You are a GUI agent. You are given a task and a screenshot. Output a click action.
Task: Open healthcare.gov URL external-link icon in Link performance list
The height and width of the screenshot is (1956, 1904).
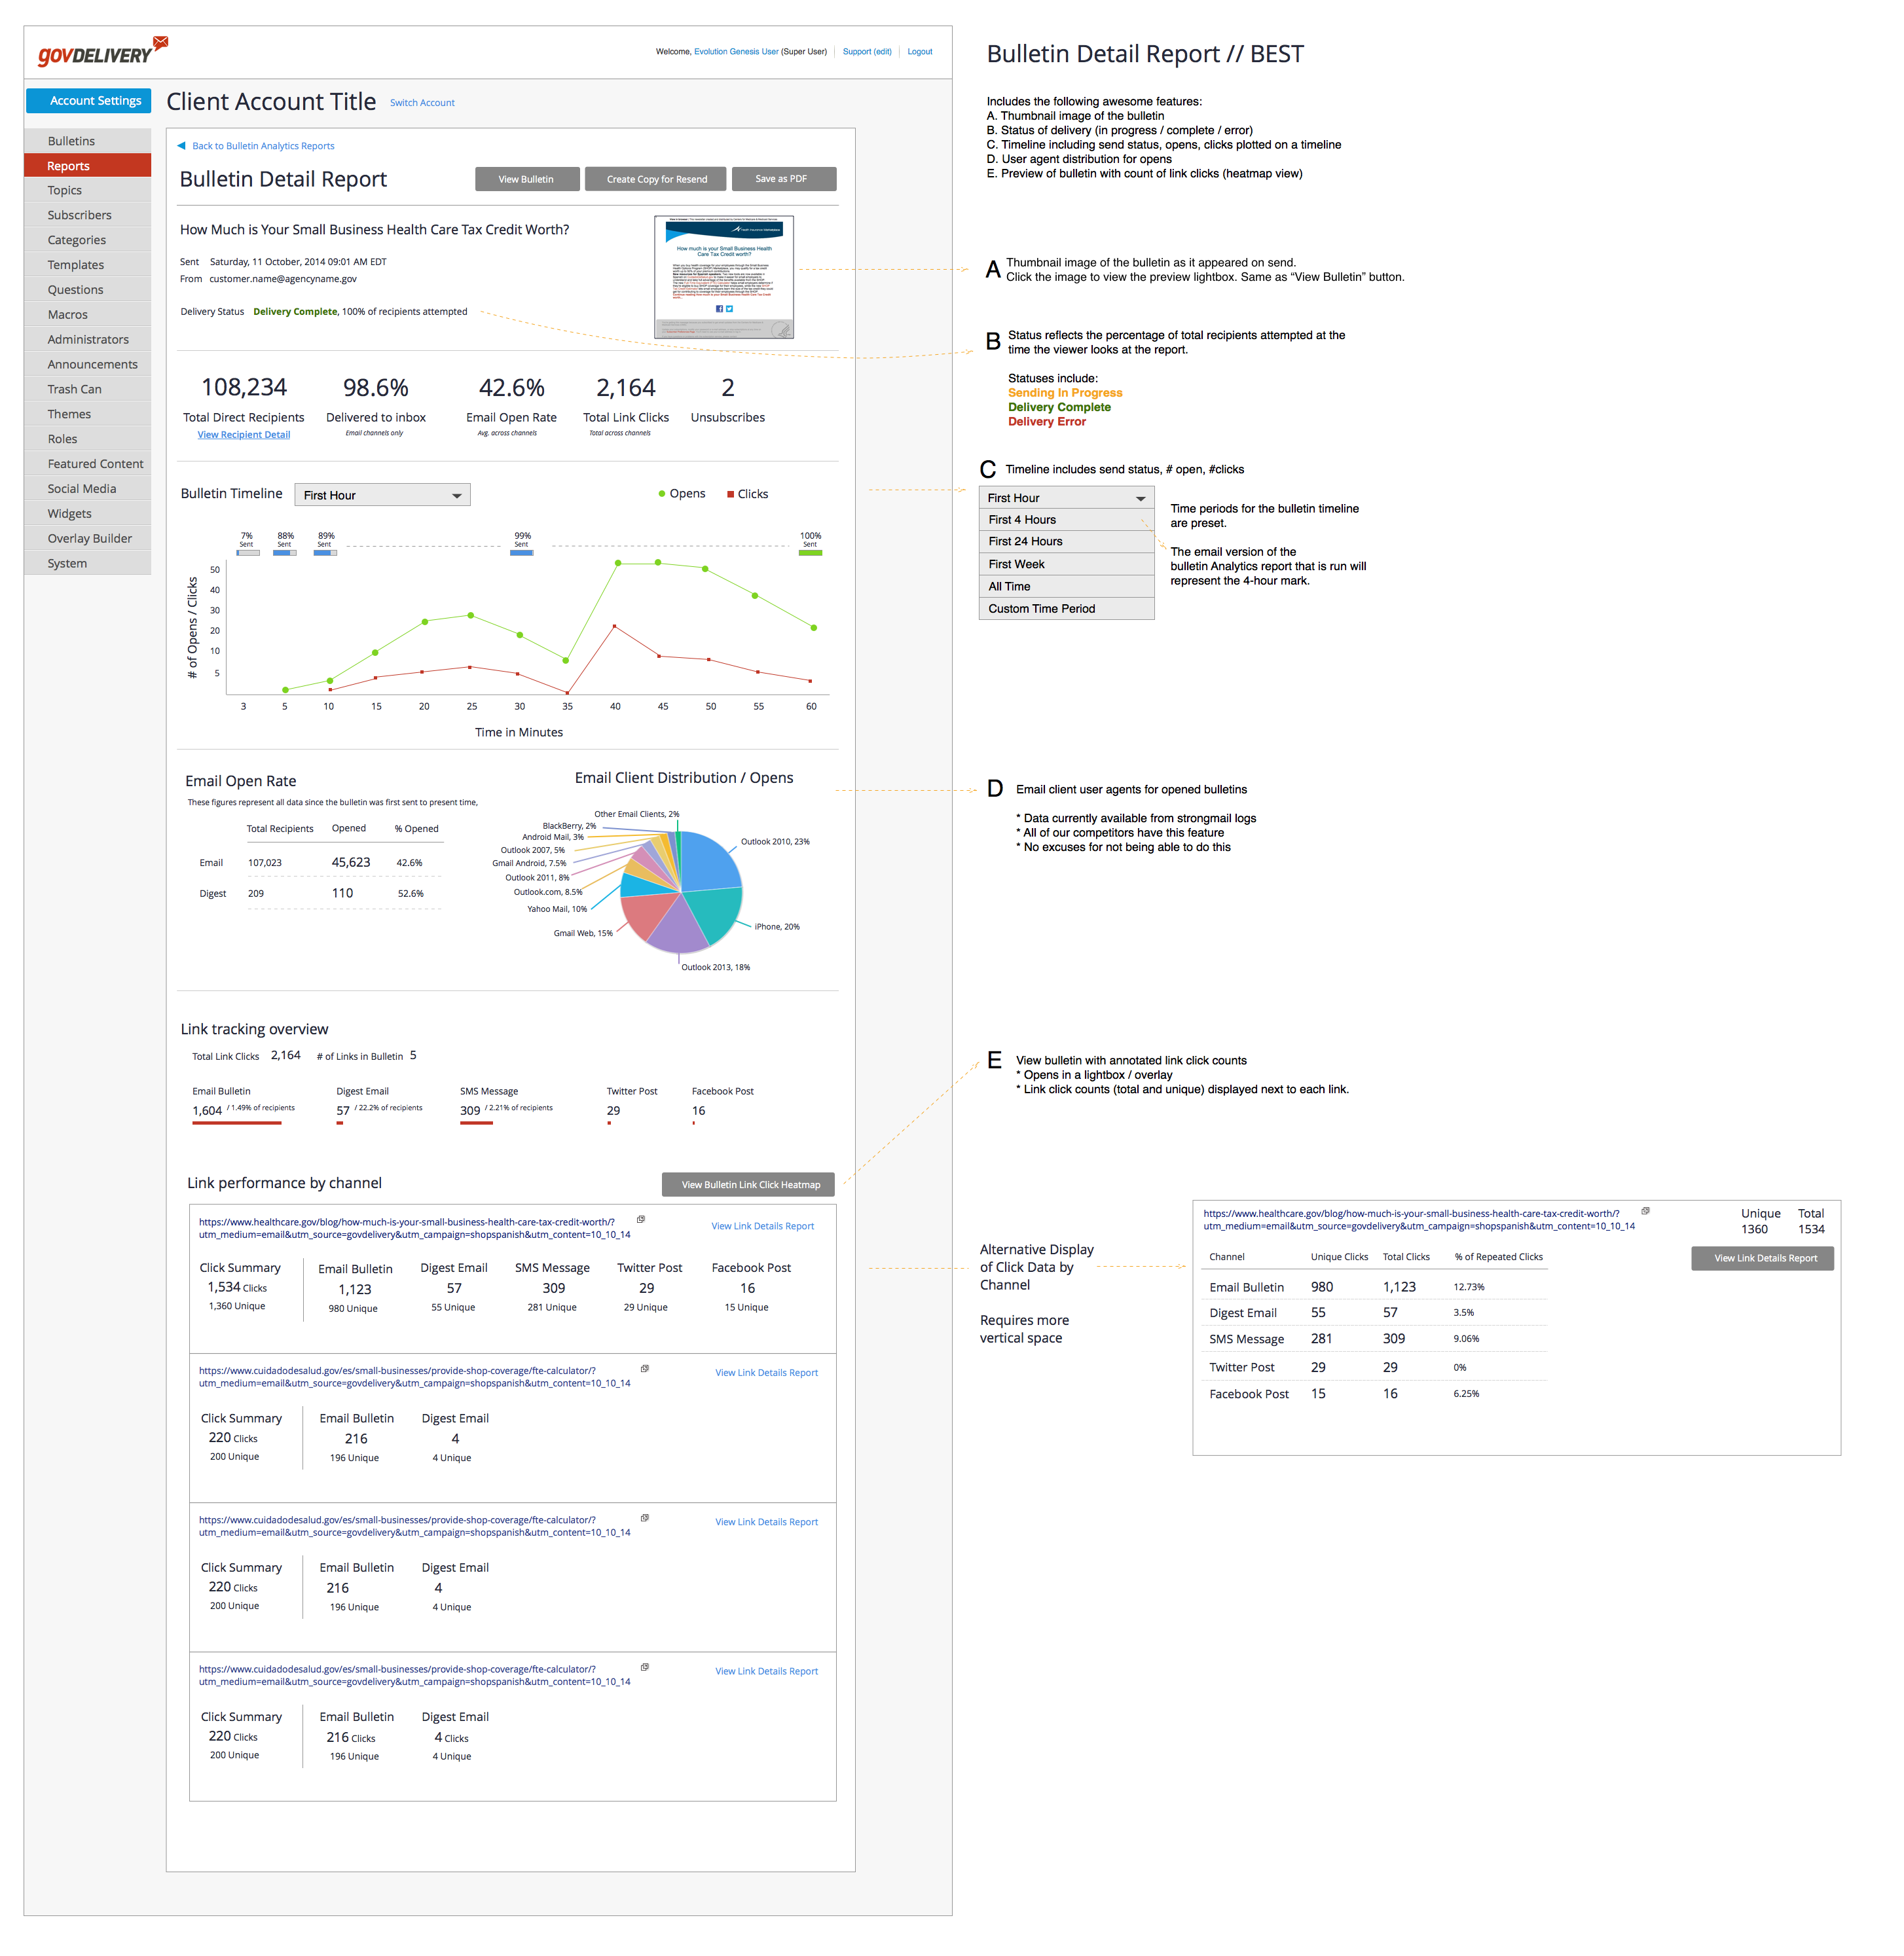(x=641, y=1219)
